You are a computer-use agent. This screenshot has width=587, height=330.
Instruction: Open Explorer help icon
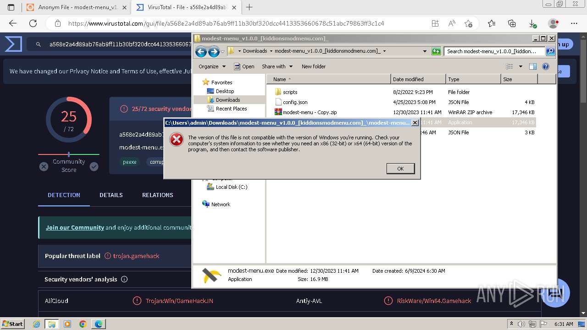click(x=546, y=66)
